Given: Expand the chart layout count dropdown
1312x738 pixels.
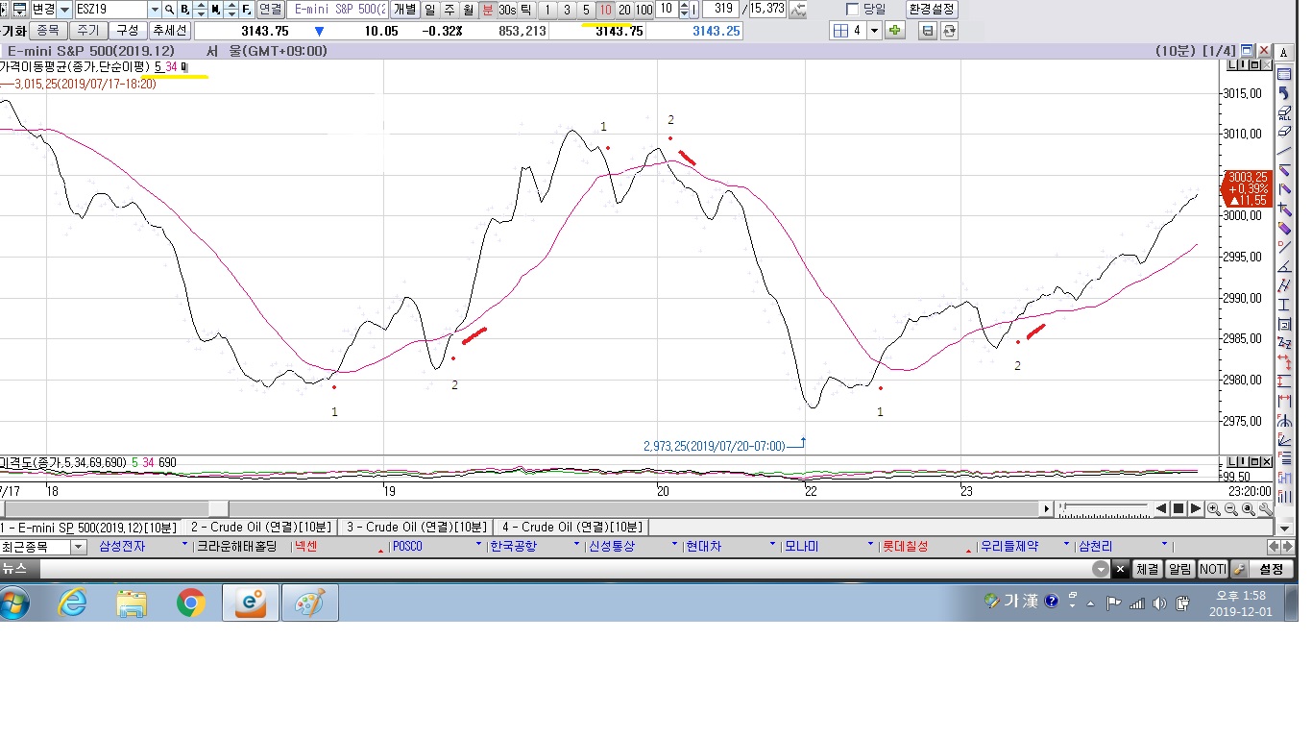Looking at the screenshot, I should click(874, 31).
